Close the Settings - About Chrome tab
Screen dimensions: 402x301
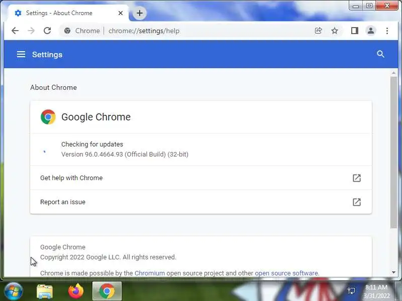(121, 13)
